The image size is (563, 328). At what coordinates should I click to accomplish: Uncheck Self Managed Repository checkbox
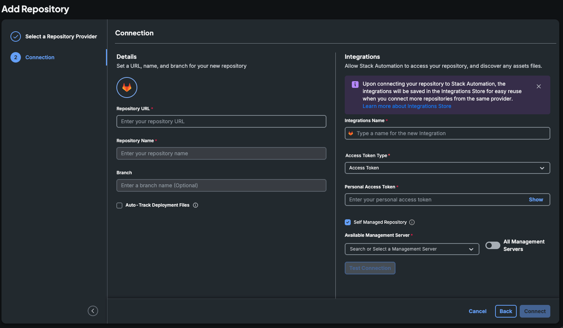(x=348, y=222)
